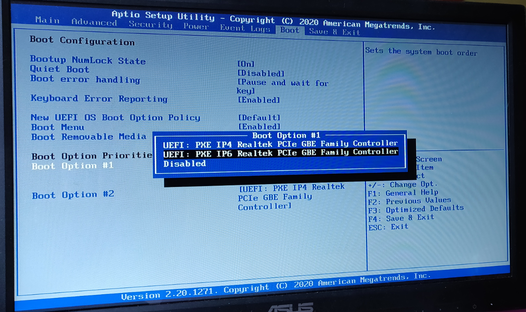Click the F4: Save & Exit hint
Viewport: 526px width, 312px height.
pos(401,218)
